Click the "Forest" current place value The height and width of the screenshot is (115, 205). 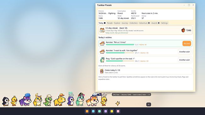pyautogui.click(x=120, y=13)
